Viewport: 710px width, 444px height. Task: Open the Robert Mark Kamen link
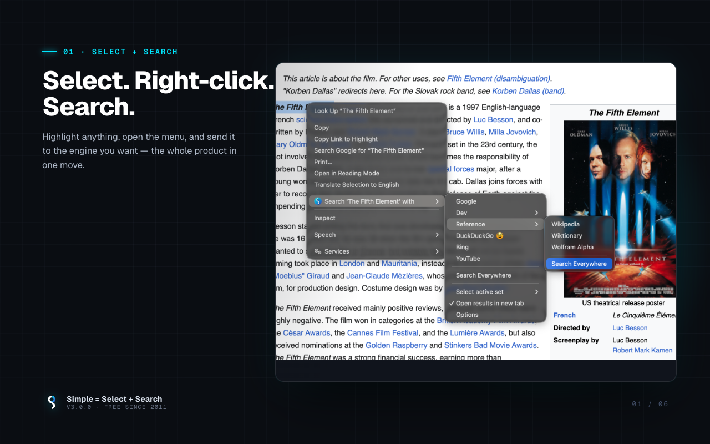coord(642,350)
